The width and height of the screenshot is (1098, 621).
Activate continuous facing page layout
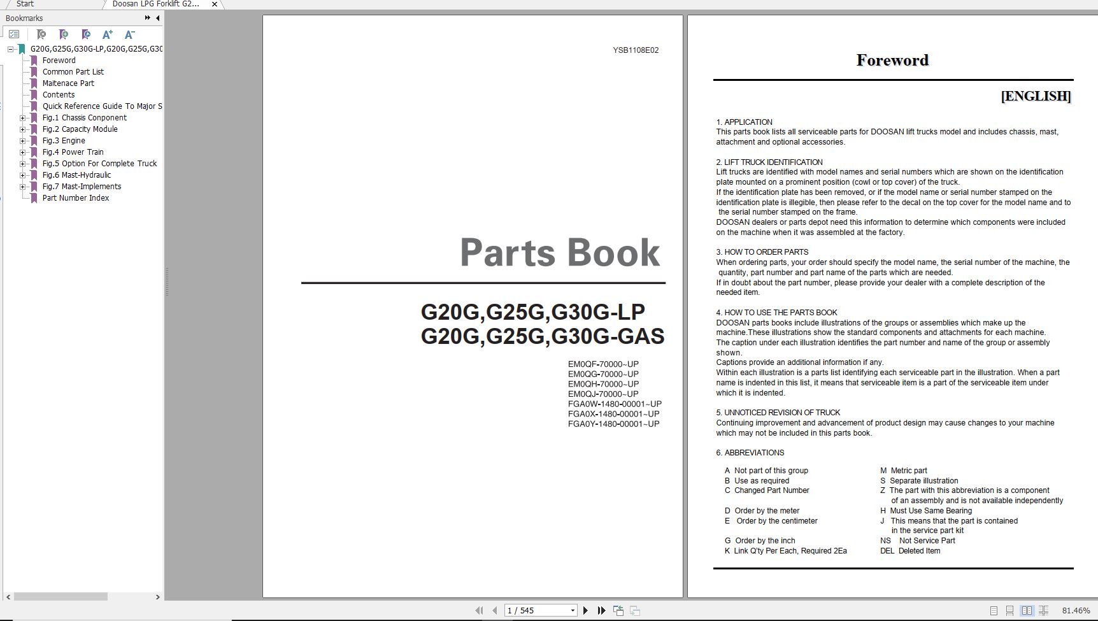tap(1044, 610)
